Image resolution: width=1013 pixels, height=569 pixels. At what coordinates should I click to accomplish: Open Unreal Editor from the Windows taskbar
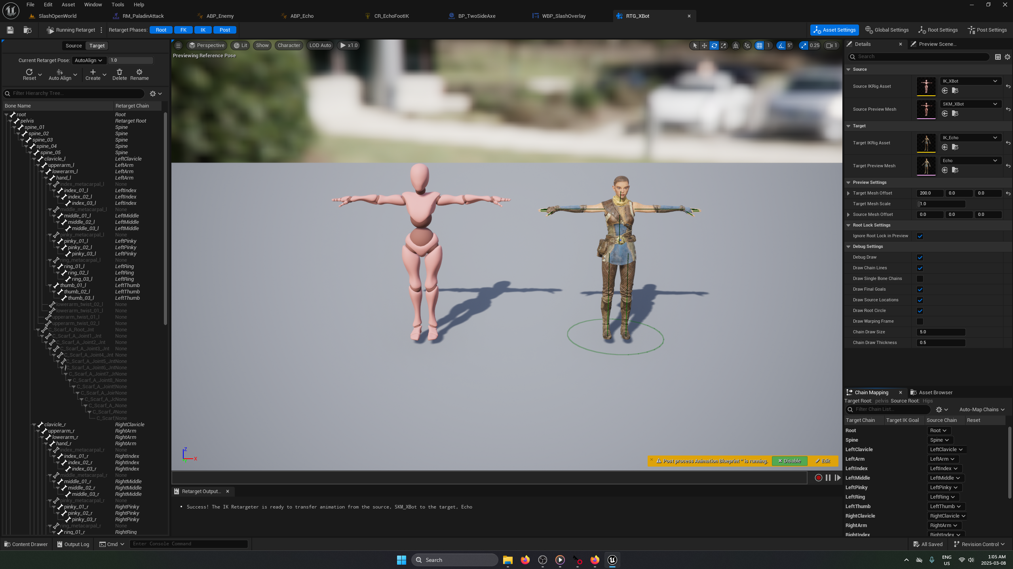612,560
